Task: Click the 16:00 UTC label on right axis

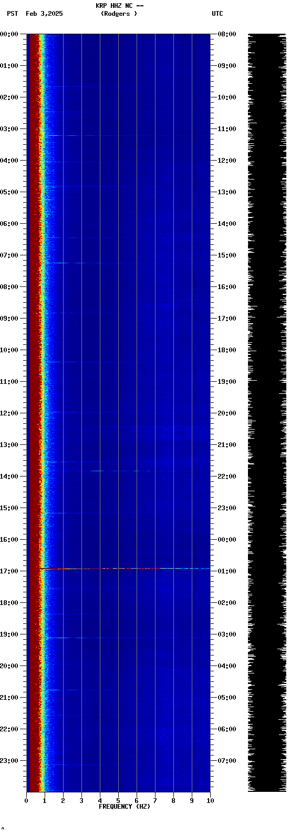Action: click(226, 287)
